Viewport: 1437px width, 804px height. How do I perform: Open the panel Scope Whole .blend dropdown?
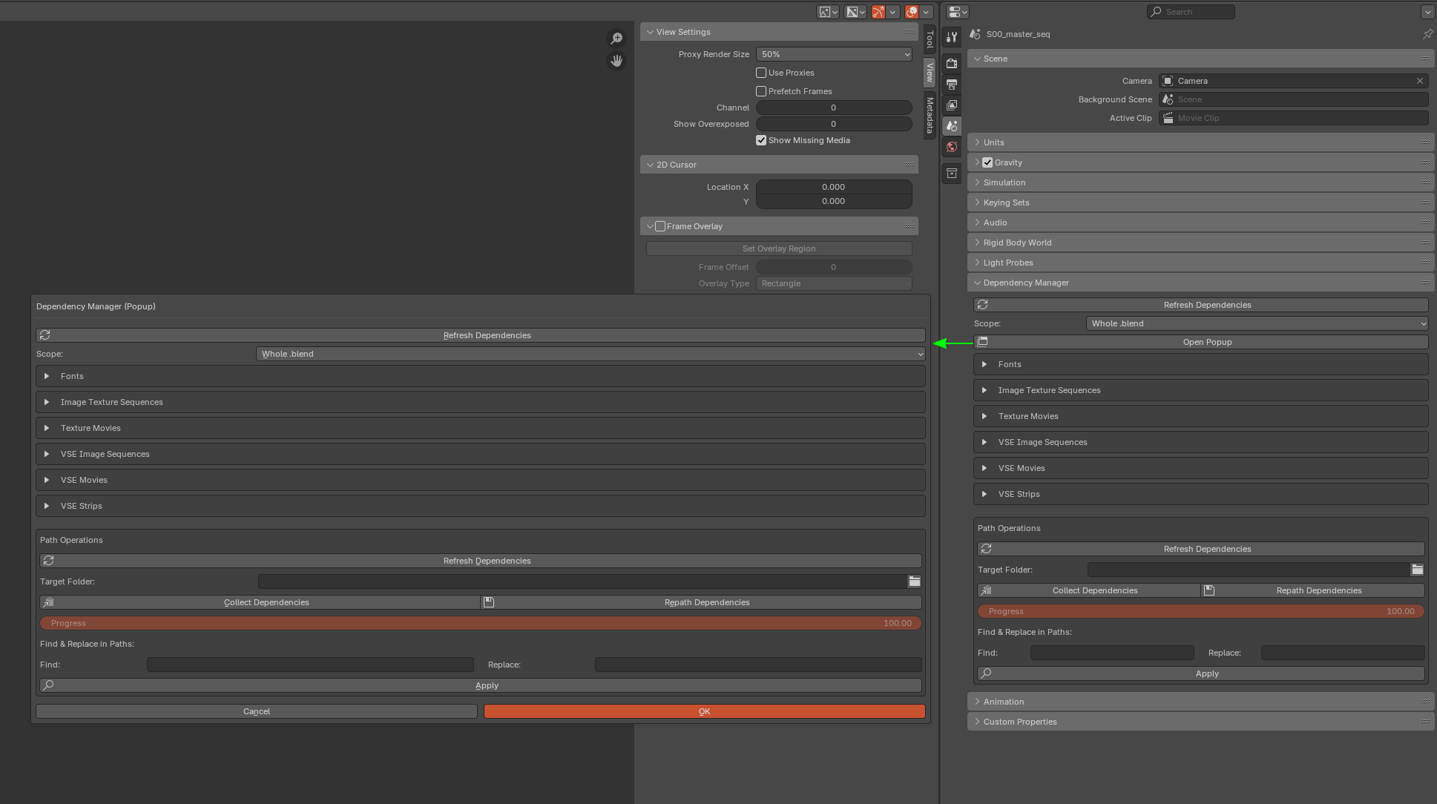pos(1257,323)
